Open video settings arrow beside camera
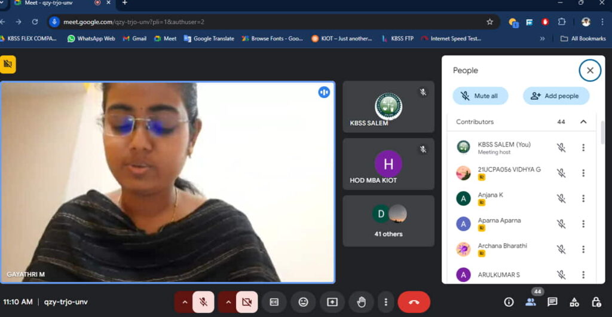 click(x=228, y=302)
